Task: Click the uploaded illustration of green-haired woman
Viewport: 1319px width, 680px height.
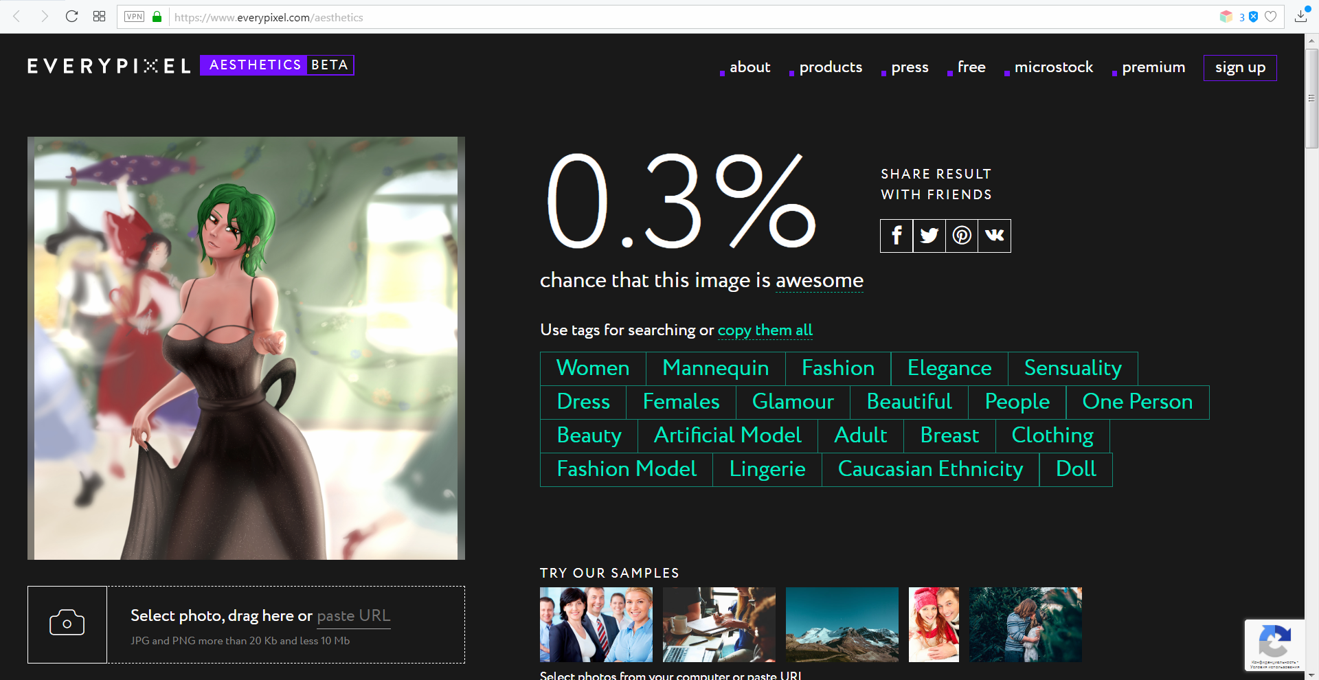Action: 246,348
